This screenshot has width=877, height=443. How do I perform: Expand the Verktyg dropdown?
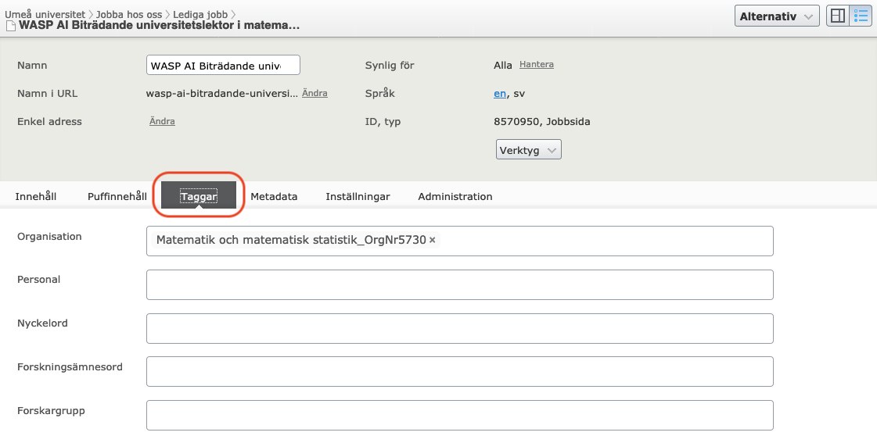[529, 150]
